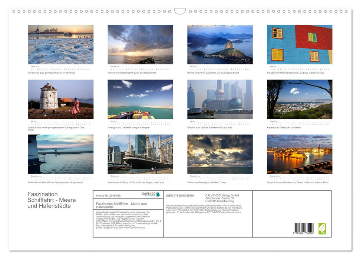Click the Unterelbe Morgennebel photo
The image size is (360, 259).
[61, 154]
